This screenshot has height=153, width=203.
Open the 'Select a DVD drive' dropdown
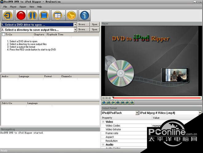(75, 24)
